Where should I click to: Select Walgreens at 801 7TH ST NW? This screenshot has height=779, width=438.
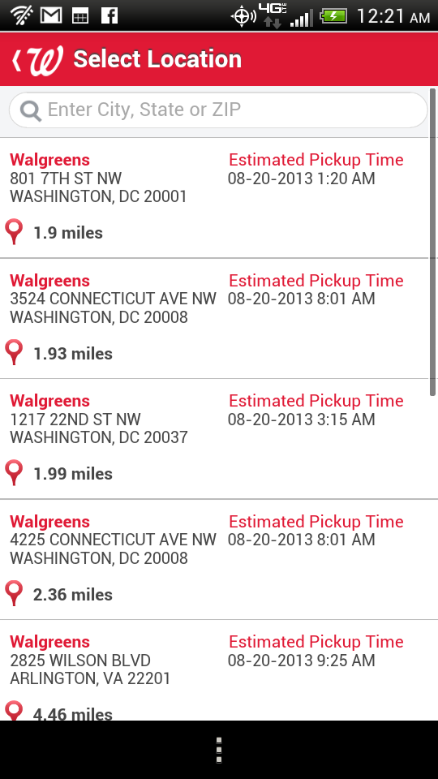click(x=214, y=198)
